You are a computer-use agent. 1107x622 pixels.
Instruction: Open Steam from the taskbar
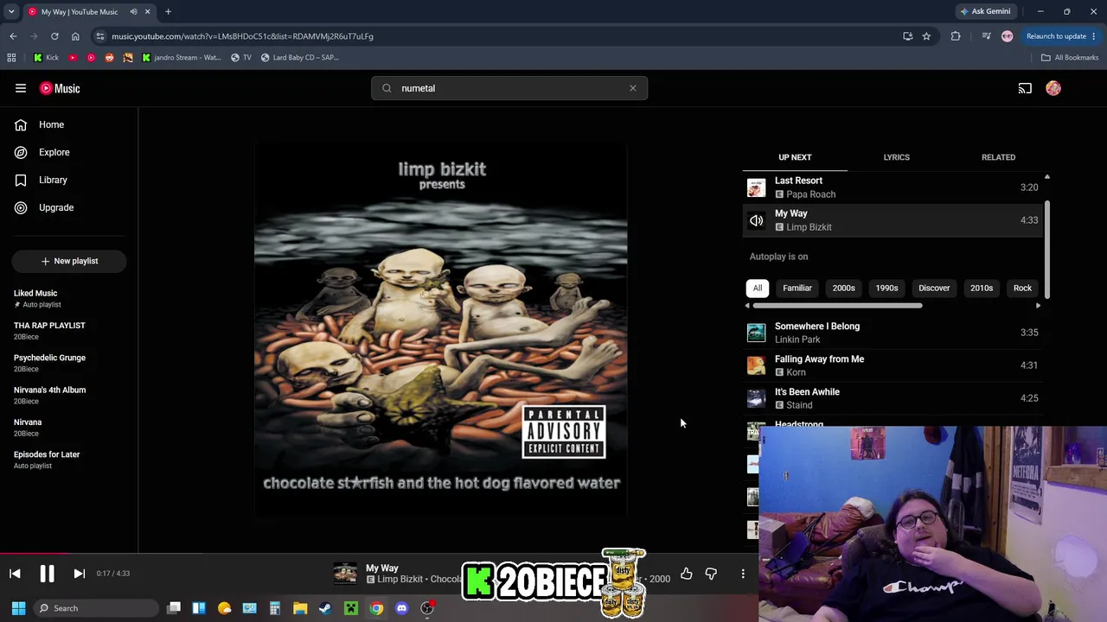[x=325, y=608]
